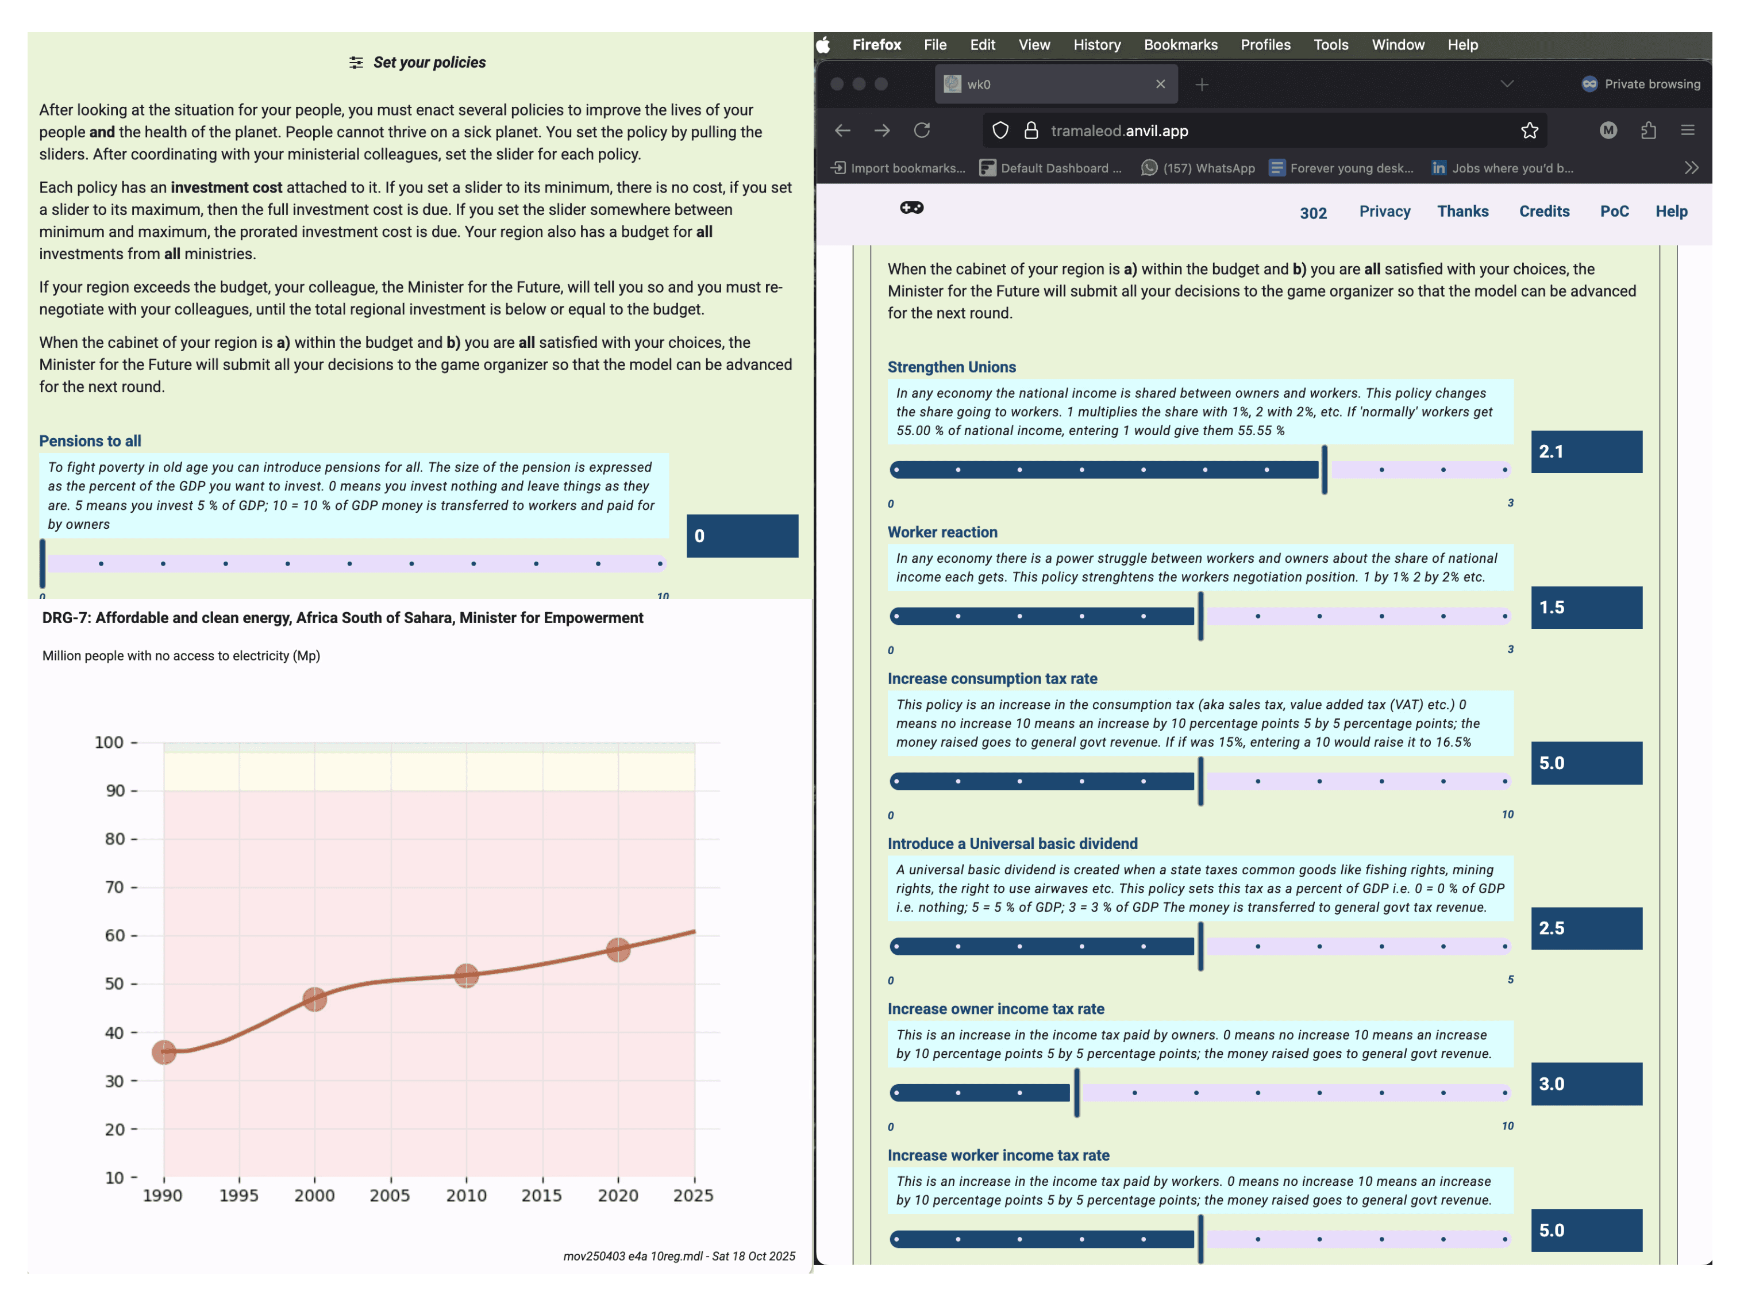
Task: Open the Bookmarks menu
Action: (x=1181, y=45)
